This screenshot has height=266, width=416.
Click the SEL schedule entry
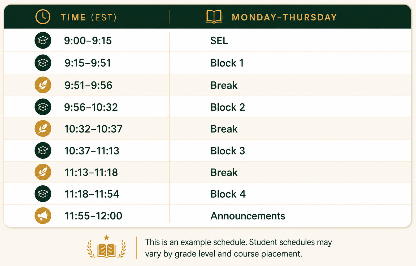tap(219, 41)
